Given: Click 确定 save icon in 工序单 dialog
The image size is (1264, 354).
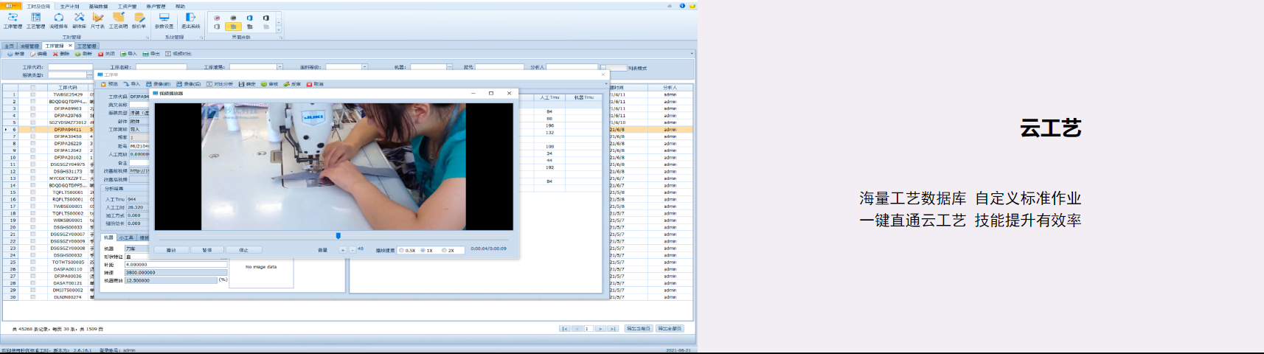Looking at the screenshot, I should [241, 84].
